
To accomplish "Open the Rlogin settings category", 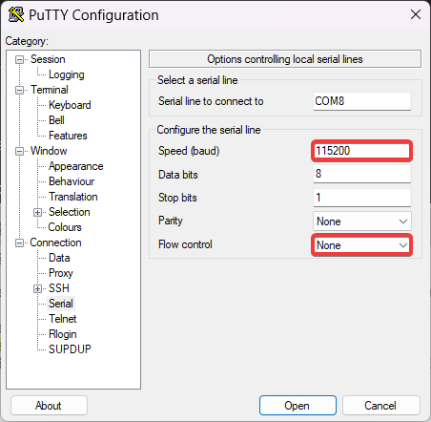I will coord(63,334).
